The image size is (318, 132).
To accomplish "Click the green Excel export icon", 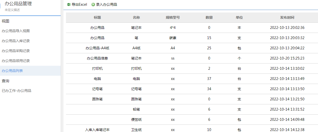I will click(x=69, y=4).
